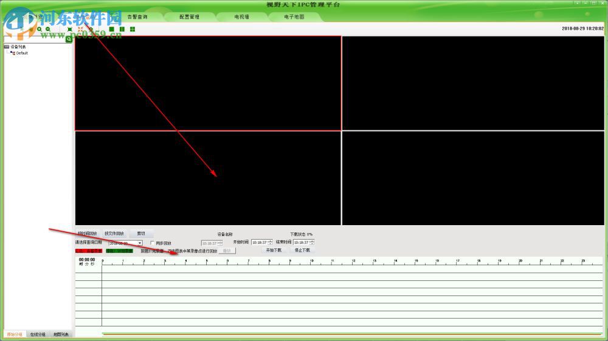The height and width of the screenshot is (341, 608).
Task: Toggle the 同步回放 synchronous playback checkbox
Action: pos(153,243)
